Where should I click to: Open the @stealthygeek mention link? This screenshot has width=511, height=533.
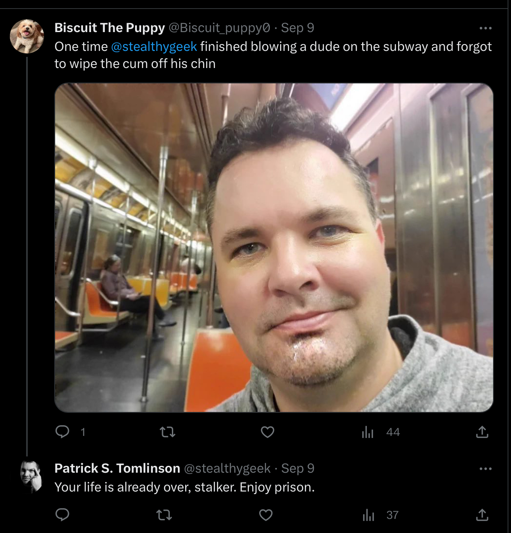click(154, 46)
